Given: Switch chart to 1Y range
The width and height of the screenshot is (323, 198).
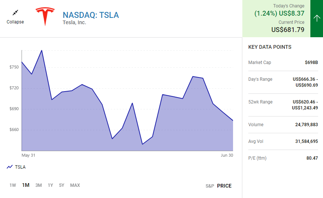Looking at the screenshot, I should click(x=50, y=185).
